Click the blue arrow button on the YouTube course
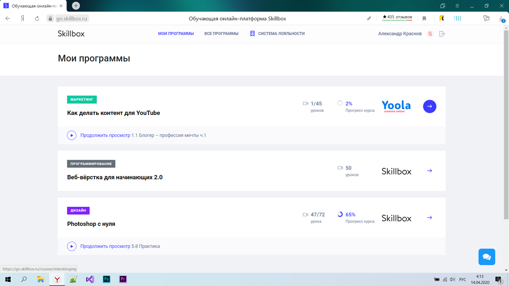This screenshot has width=509, height=286. [429, 106]
